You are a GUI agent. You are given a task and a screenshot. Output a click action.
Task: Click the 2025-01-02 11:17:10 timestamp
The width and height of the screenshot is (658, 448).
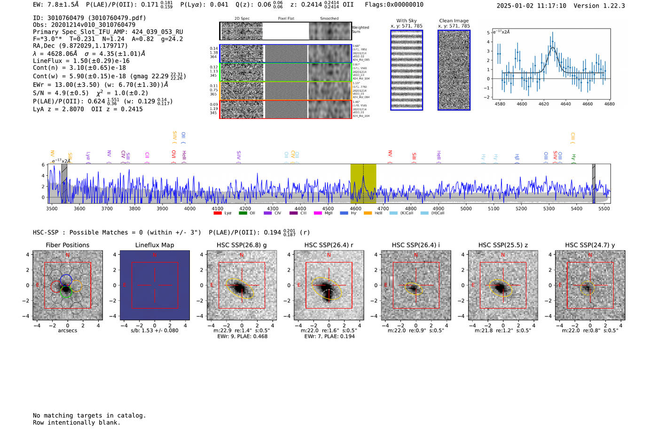pos(532,6)
